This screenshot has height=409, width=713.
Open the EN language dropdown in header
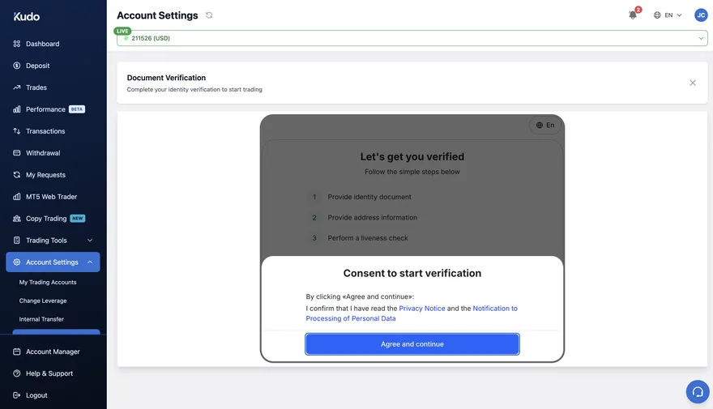point(668,15)
